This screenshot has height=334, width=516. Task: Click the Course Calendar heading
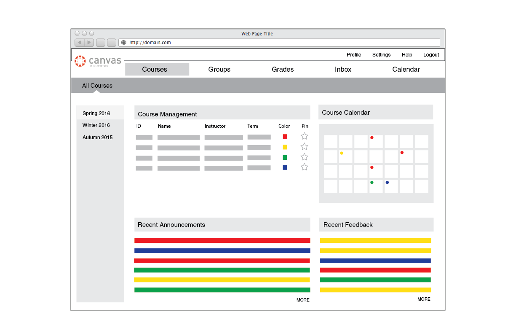346,113
